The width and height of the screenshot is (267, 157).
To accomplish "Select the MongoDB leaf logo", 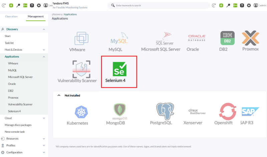I will coord(120,111).
